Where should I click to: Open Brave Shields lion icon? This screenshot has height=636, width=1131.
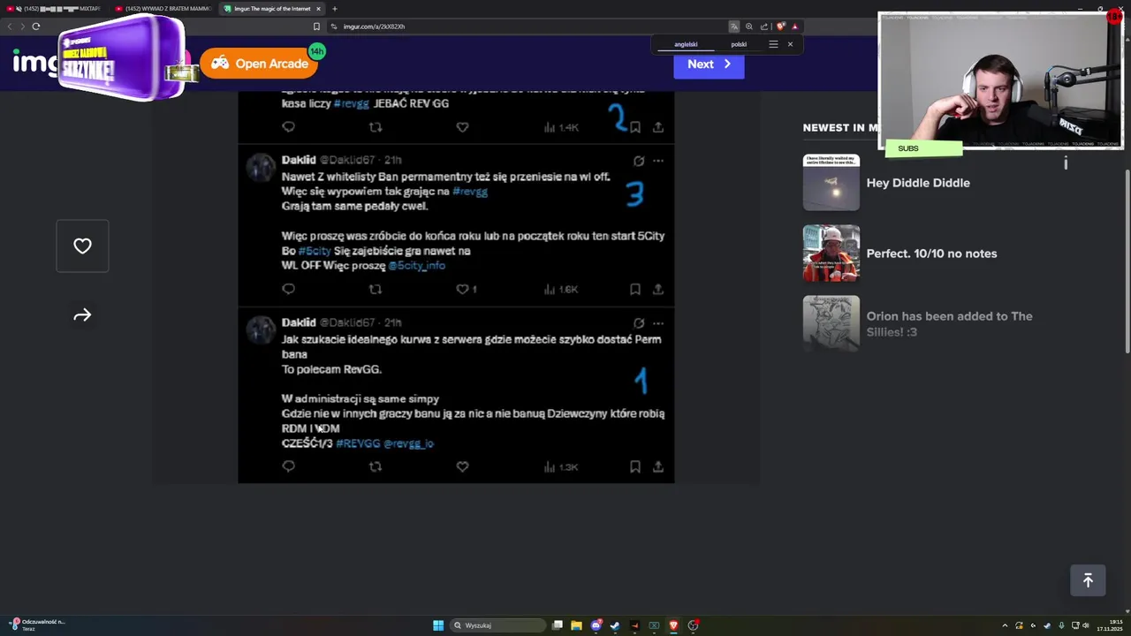[780, 26]
